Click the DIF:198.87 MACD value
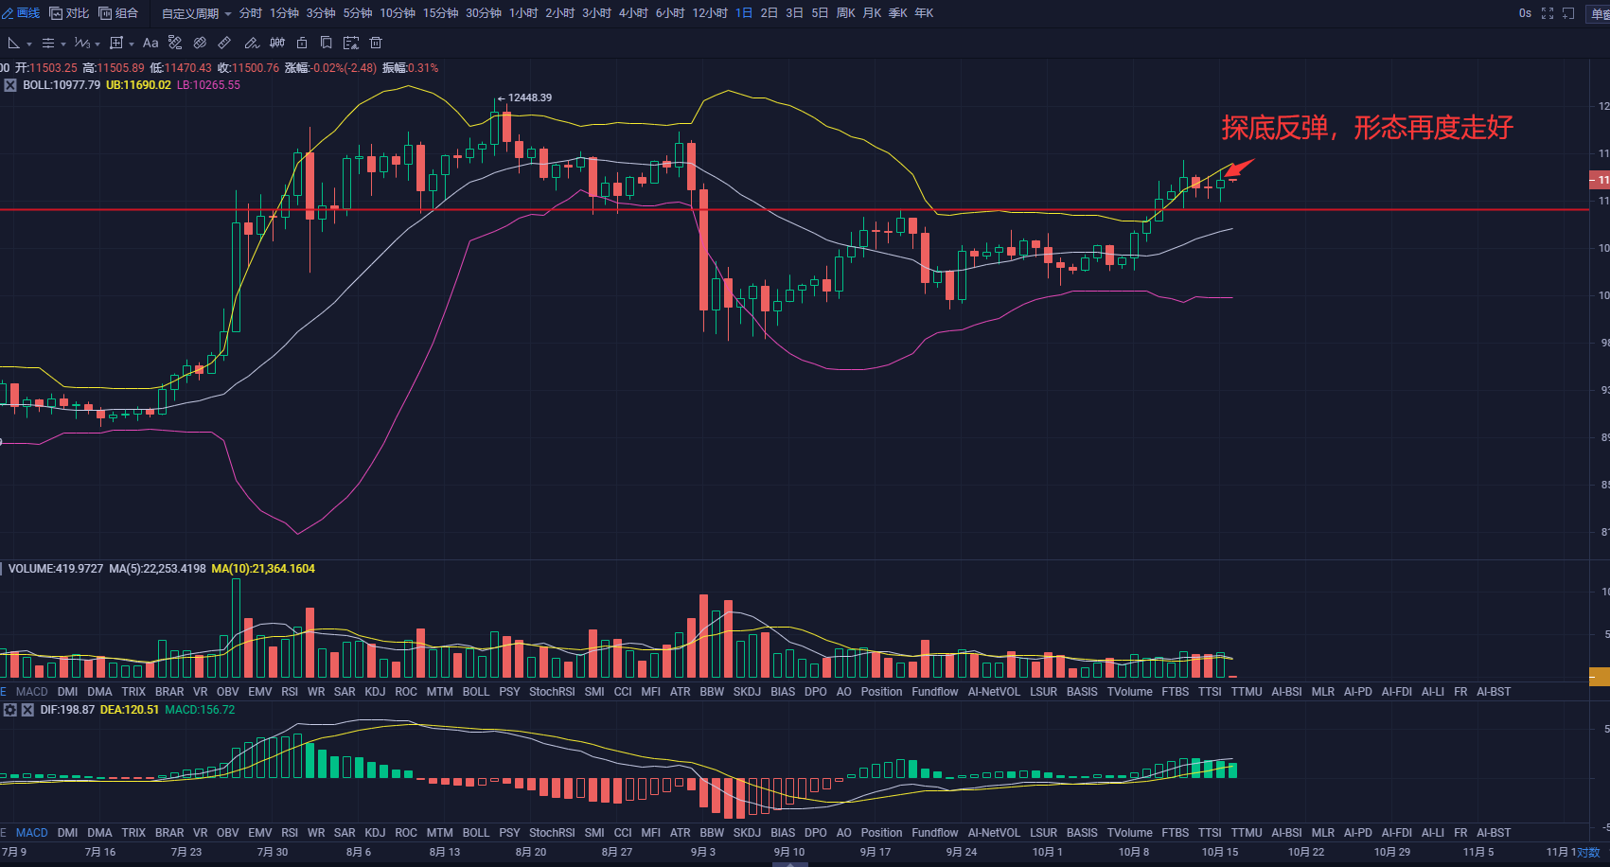The image size is (1610, 867). (x=67, y=710)
